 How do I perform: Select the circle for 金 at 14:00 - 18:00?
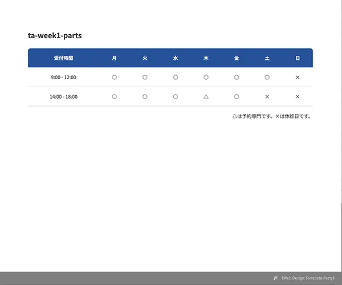pyautogui.click(x=237, y=97)
